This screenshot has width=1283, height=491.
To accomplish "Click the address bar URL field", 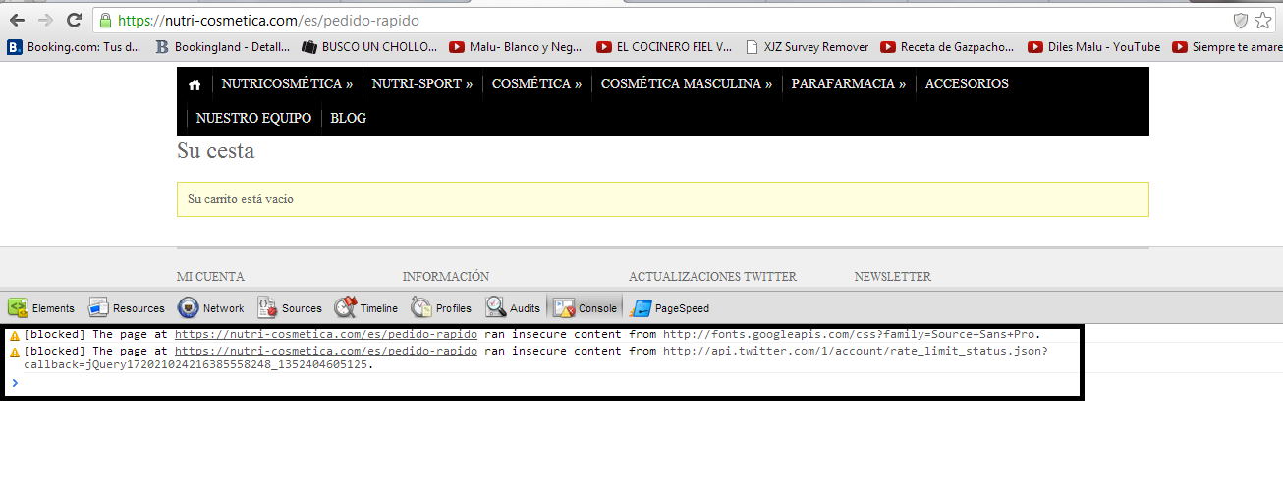I will click(589, 21).
